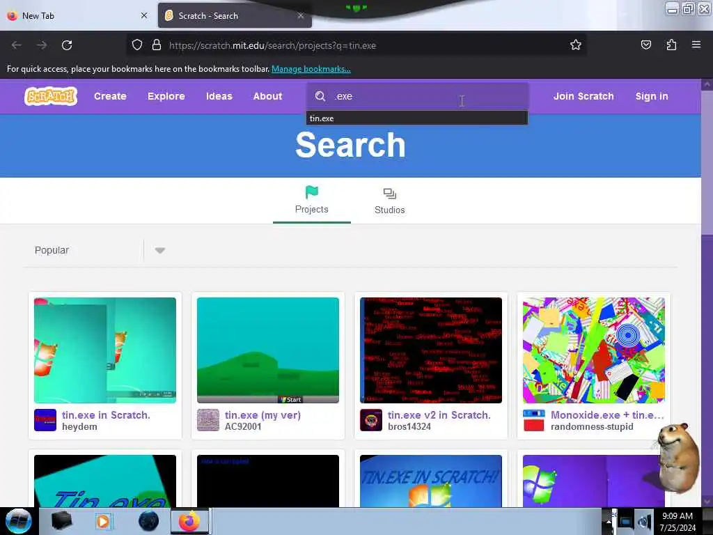The height and width of the screenshot is (535, 713).
Task: Close the New Tab tab
Action: click(x=144, y=15)
